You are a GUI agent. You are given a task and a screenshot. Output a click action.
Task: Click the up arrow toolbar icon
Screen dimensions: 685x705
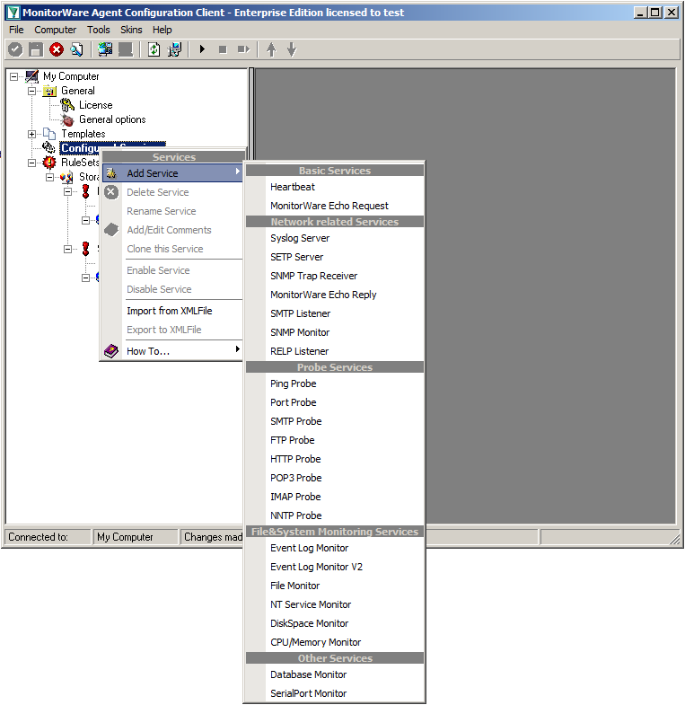coord(271,49)
